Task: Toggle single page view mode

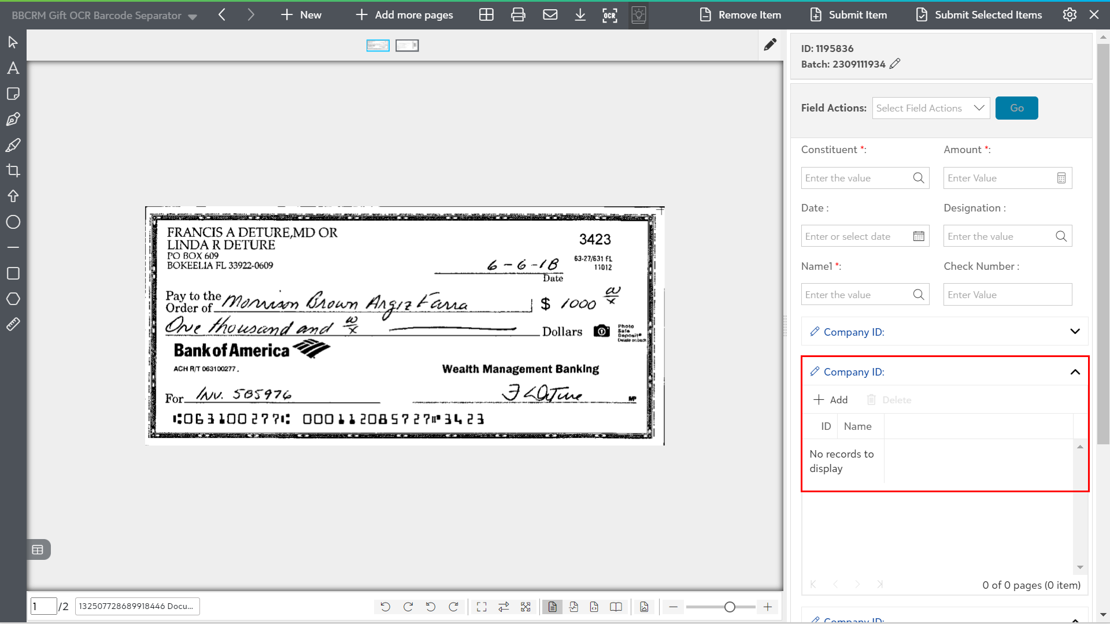Action: (552, 607)
